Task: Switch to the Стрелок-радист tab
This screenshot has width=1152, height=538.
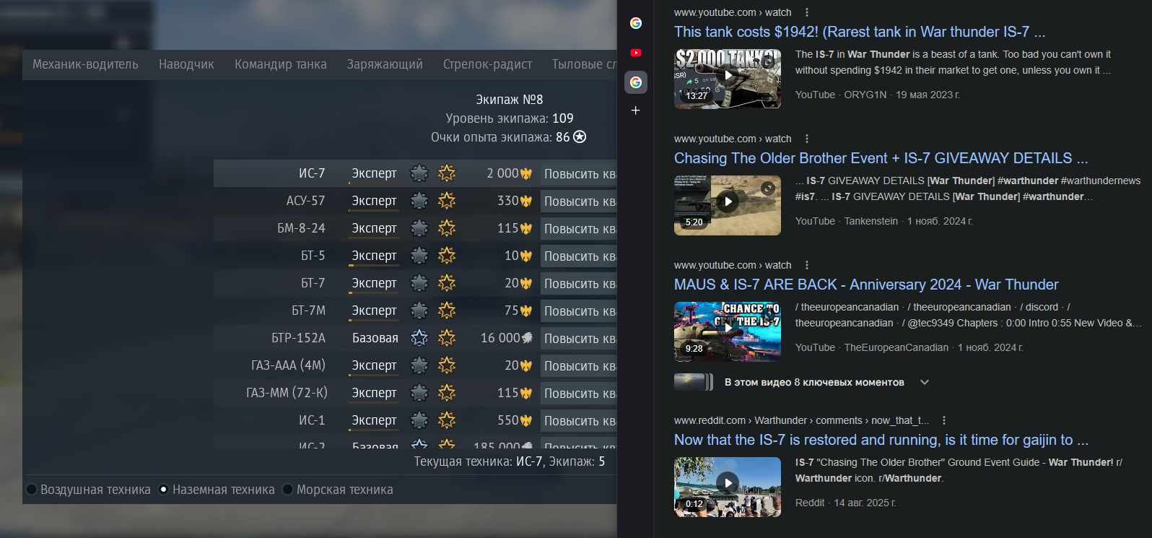Action: coord(488,64)
